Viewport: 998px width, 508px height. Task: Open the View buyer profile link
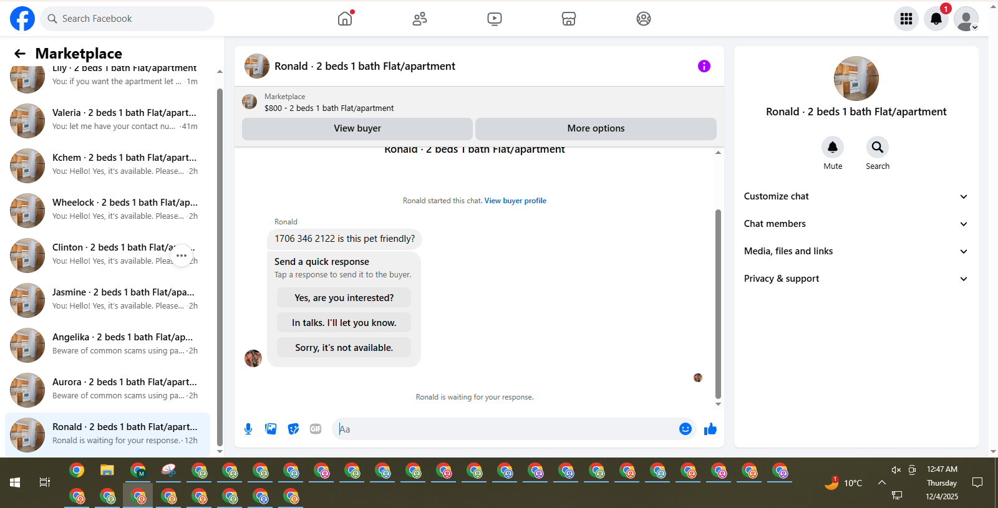click(515, 201)
